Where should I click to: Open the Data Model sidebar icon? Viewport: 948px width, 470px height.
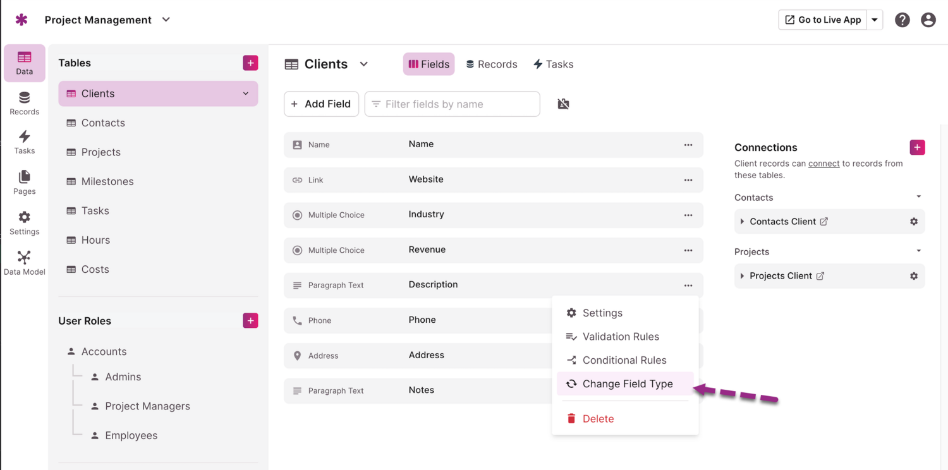[x=24, y=262]
